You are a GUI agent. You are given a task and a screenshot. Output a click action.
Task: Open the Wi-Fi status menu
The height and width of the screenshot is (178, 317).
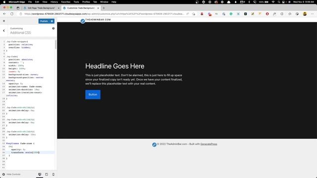coord(273,2)
